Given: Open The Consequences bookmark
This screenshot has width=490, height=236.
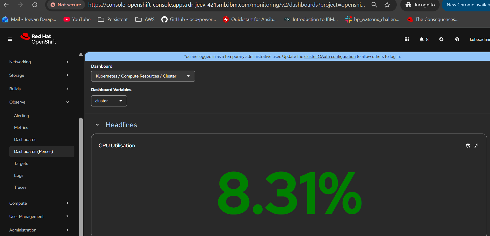Looking at the screenshot, I should click(433, 19).
